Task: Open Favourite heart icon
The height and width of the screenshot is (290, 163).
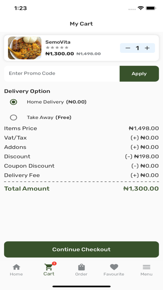Action: (x=114, y=267)
